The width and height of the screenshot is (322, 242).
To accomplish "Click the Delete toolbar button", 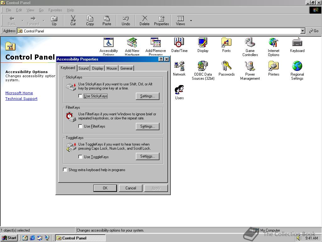I will tap(145, 20).
